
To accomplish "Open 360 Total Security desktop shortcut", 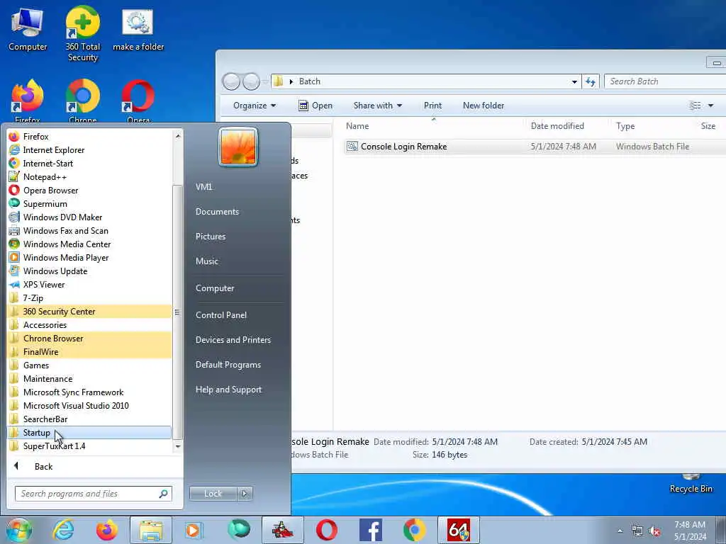I will click(x=82, y=33).
